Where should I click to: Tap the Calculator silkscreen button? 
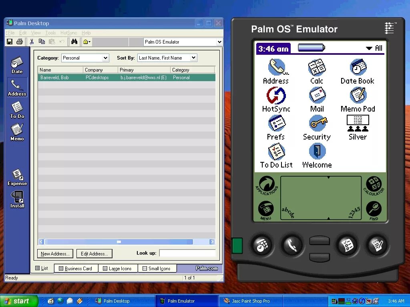[x=374, y=186]
